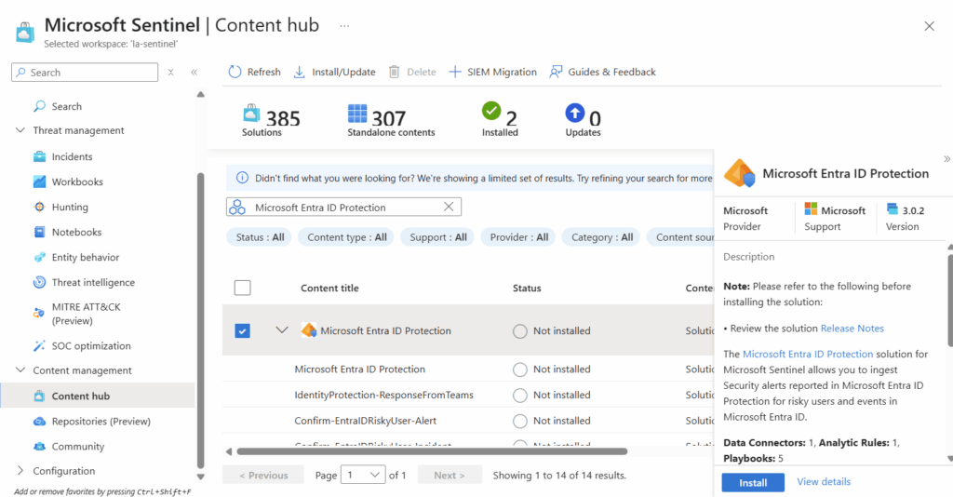Click the Content hub bag icon in the sidebar

[x=39, y=396]
